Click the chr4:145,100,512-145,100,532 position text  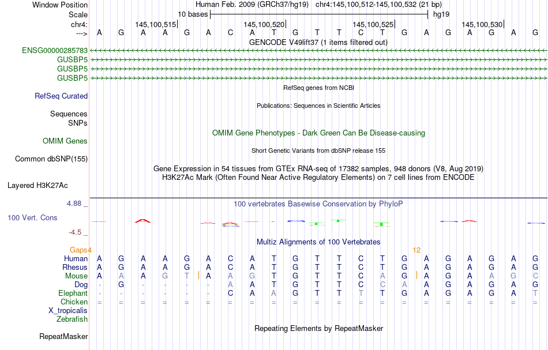tap(366, 5)
